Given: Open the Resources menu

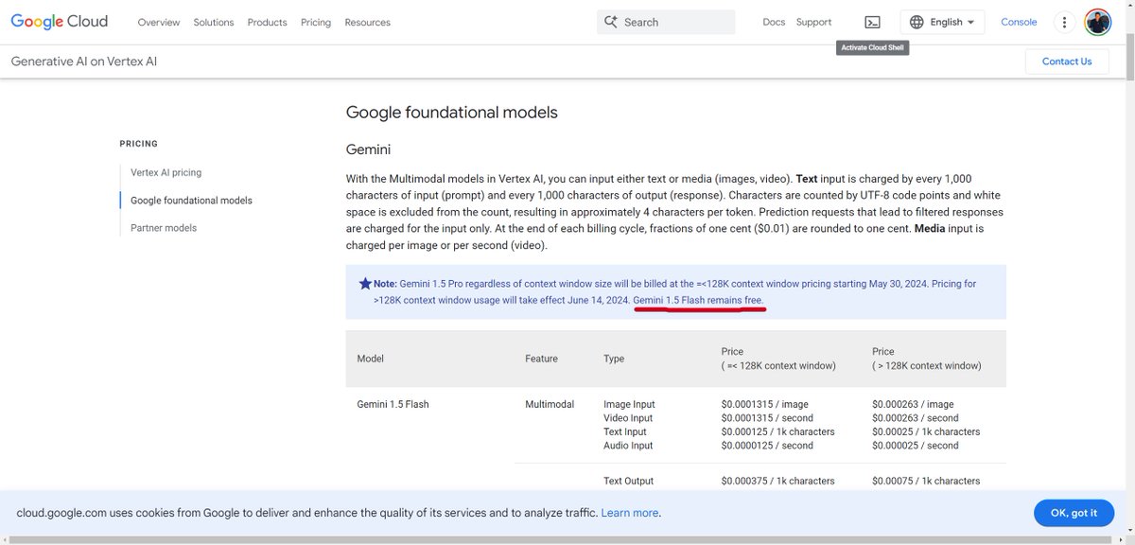Looking at the screenshot, I should pyautogui.click(x=367, y=22).
